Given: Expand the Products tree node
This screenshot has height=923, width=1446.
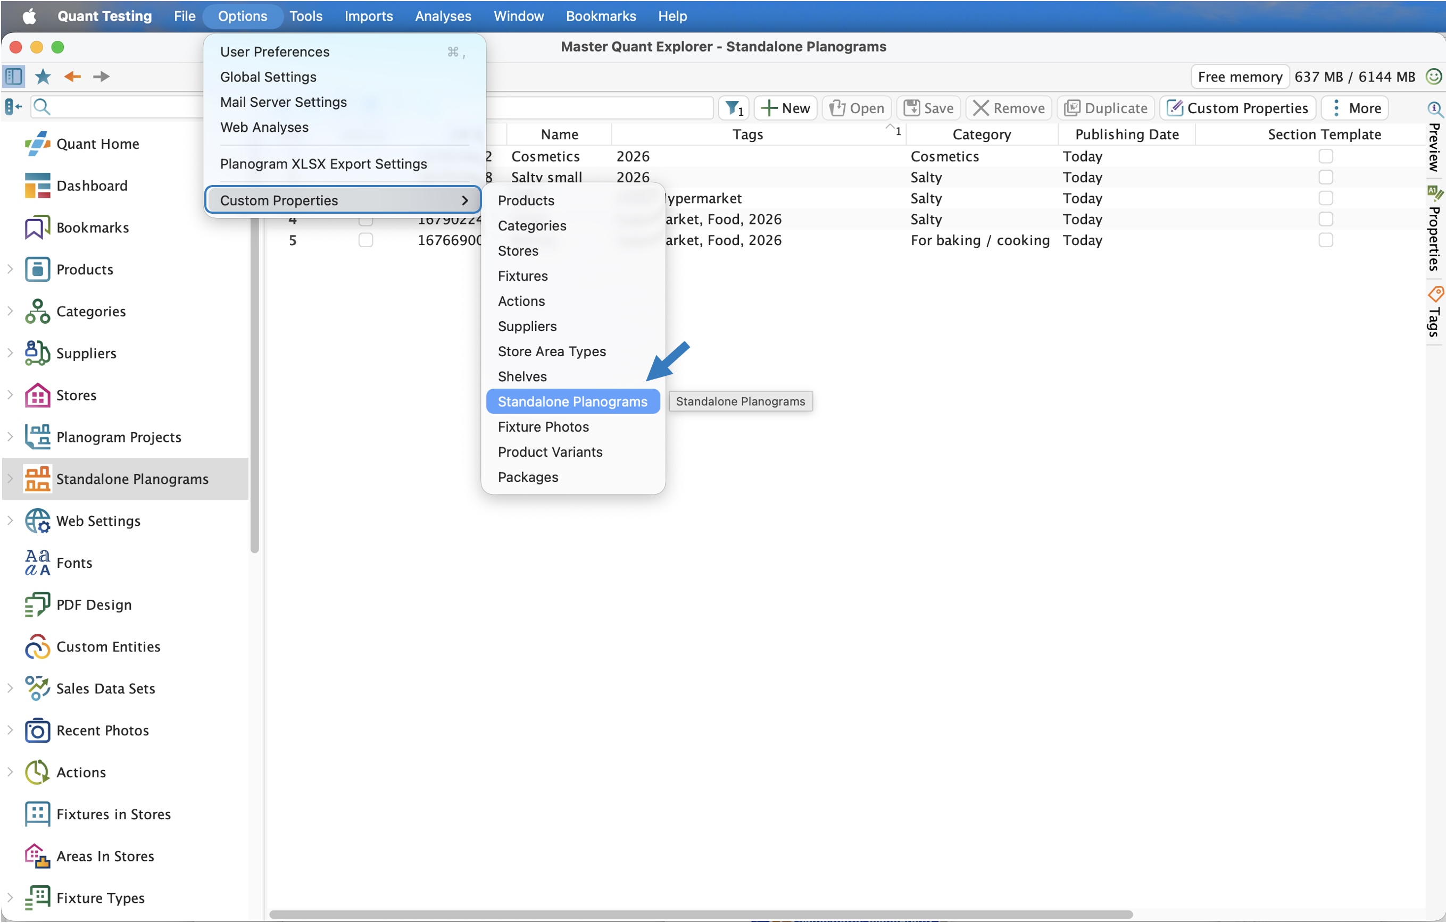Looking at the screenshot, I should coord(10,270).
